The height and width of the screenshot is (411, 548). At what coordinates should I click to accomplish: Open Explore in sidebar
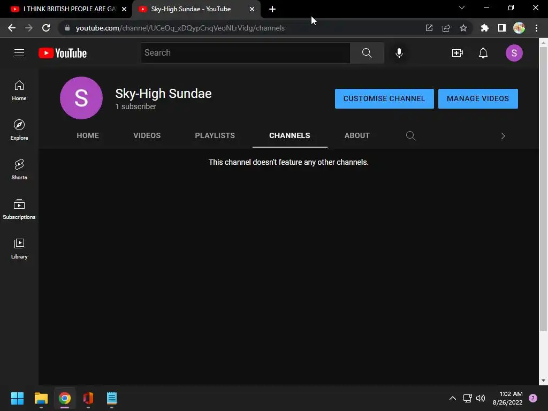(19, 130)
